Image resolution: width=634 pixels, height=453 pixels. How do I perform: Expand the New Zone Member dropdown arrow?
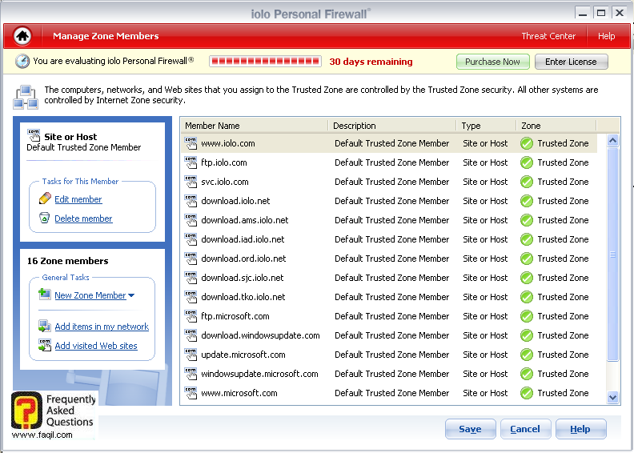pos(131,295)
